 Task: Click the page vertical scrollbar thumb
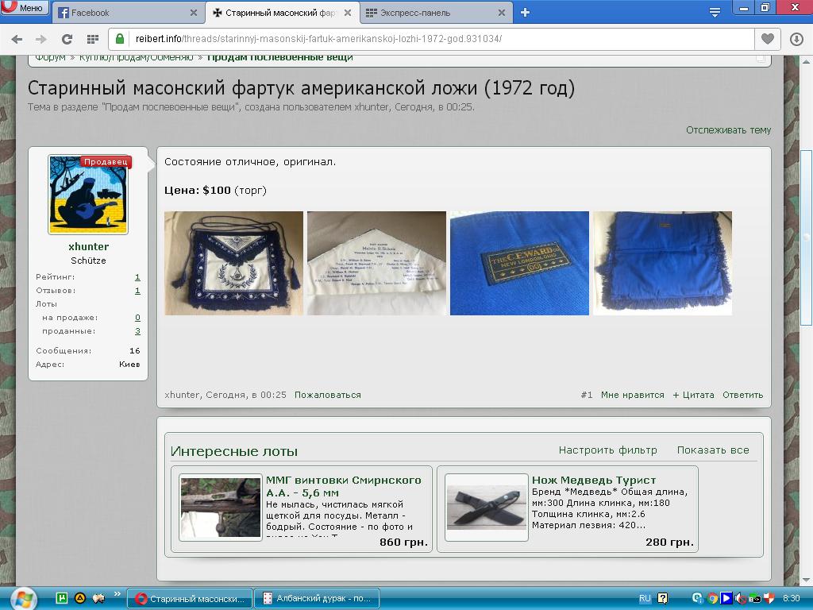[806, 237]
